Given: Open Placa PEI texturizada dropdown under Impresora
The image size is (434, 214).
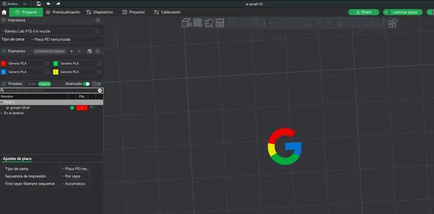Looking at the screenshot, I should tap(65, 39).
